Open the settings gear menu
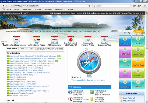 (x=139, y=6)
